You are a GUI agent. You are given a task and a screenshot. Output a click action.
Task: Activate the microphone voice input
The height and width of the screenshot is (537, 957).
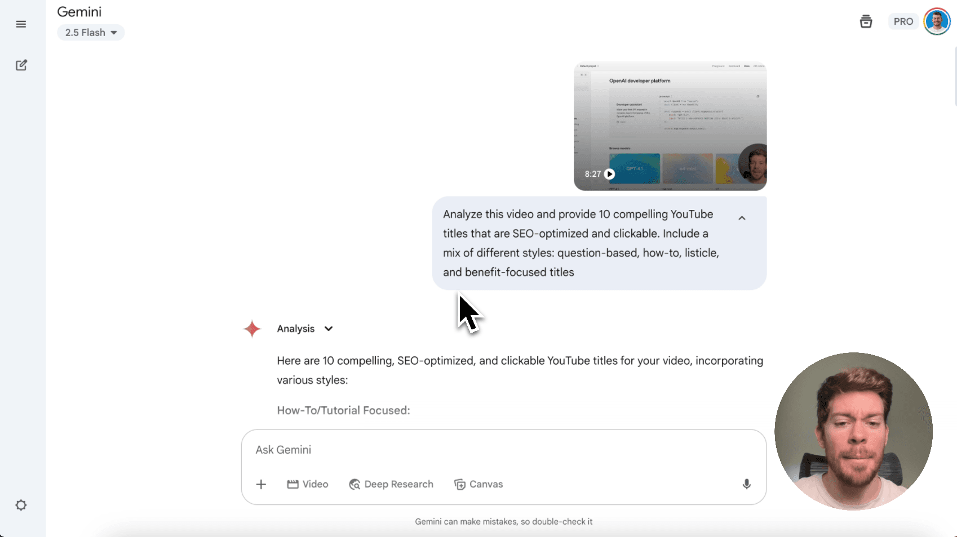(x=746, y=484)
